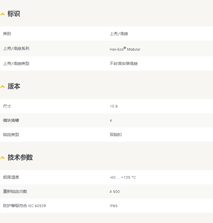Image resolution: width=213 pixels, height=223 pixels.
Task: Click the IP65 protection rating value
Action: point(113,206)
